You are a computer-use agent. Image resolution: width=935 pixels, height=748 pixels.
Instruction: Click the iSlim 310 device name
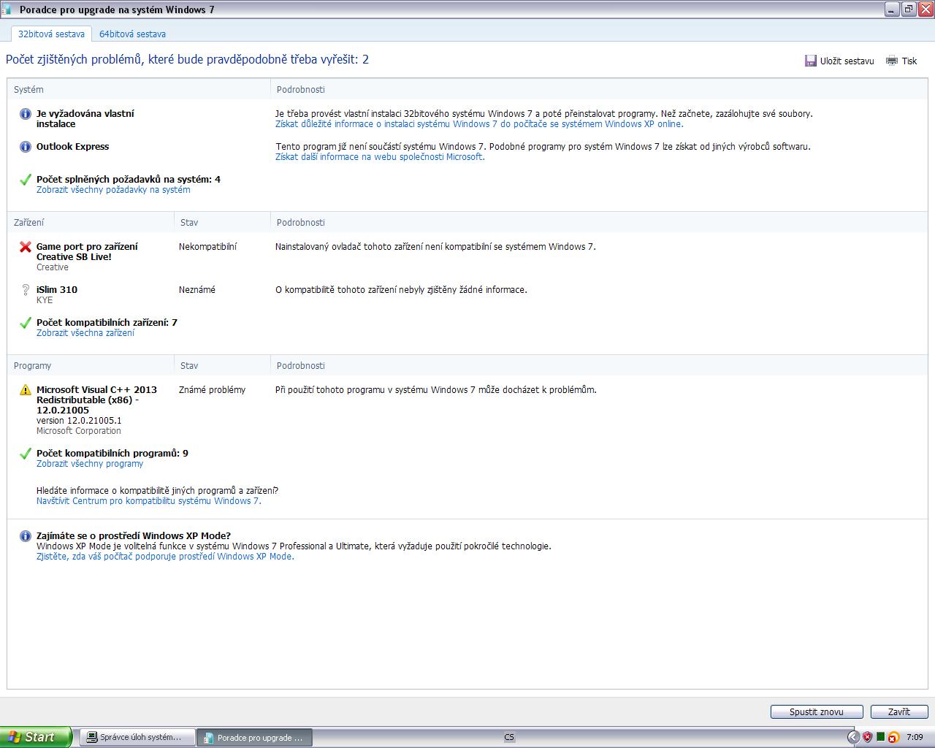(57, 290)
